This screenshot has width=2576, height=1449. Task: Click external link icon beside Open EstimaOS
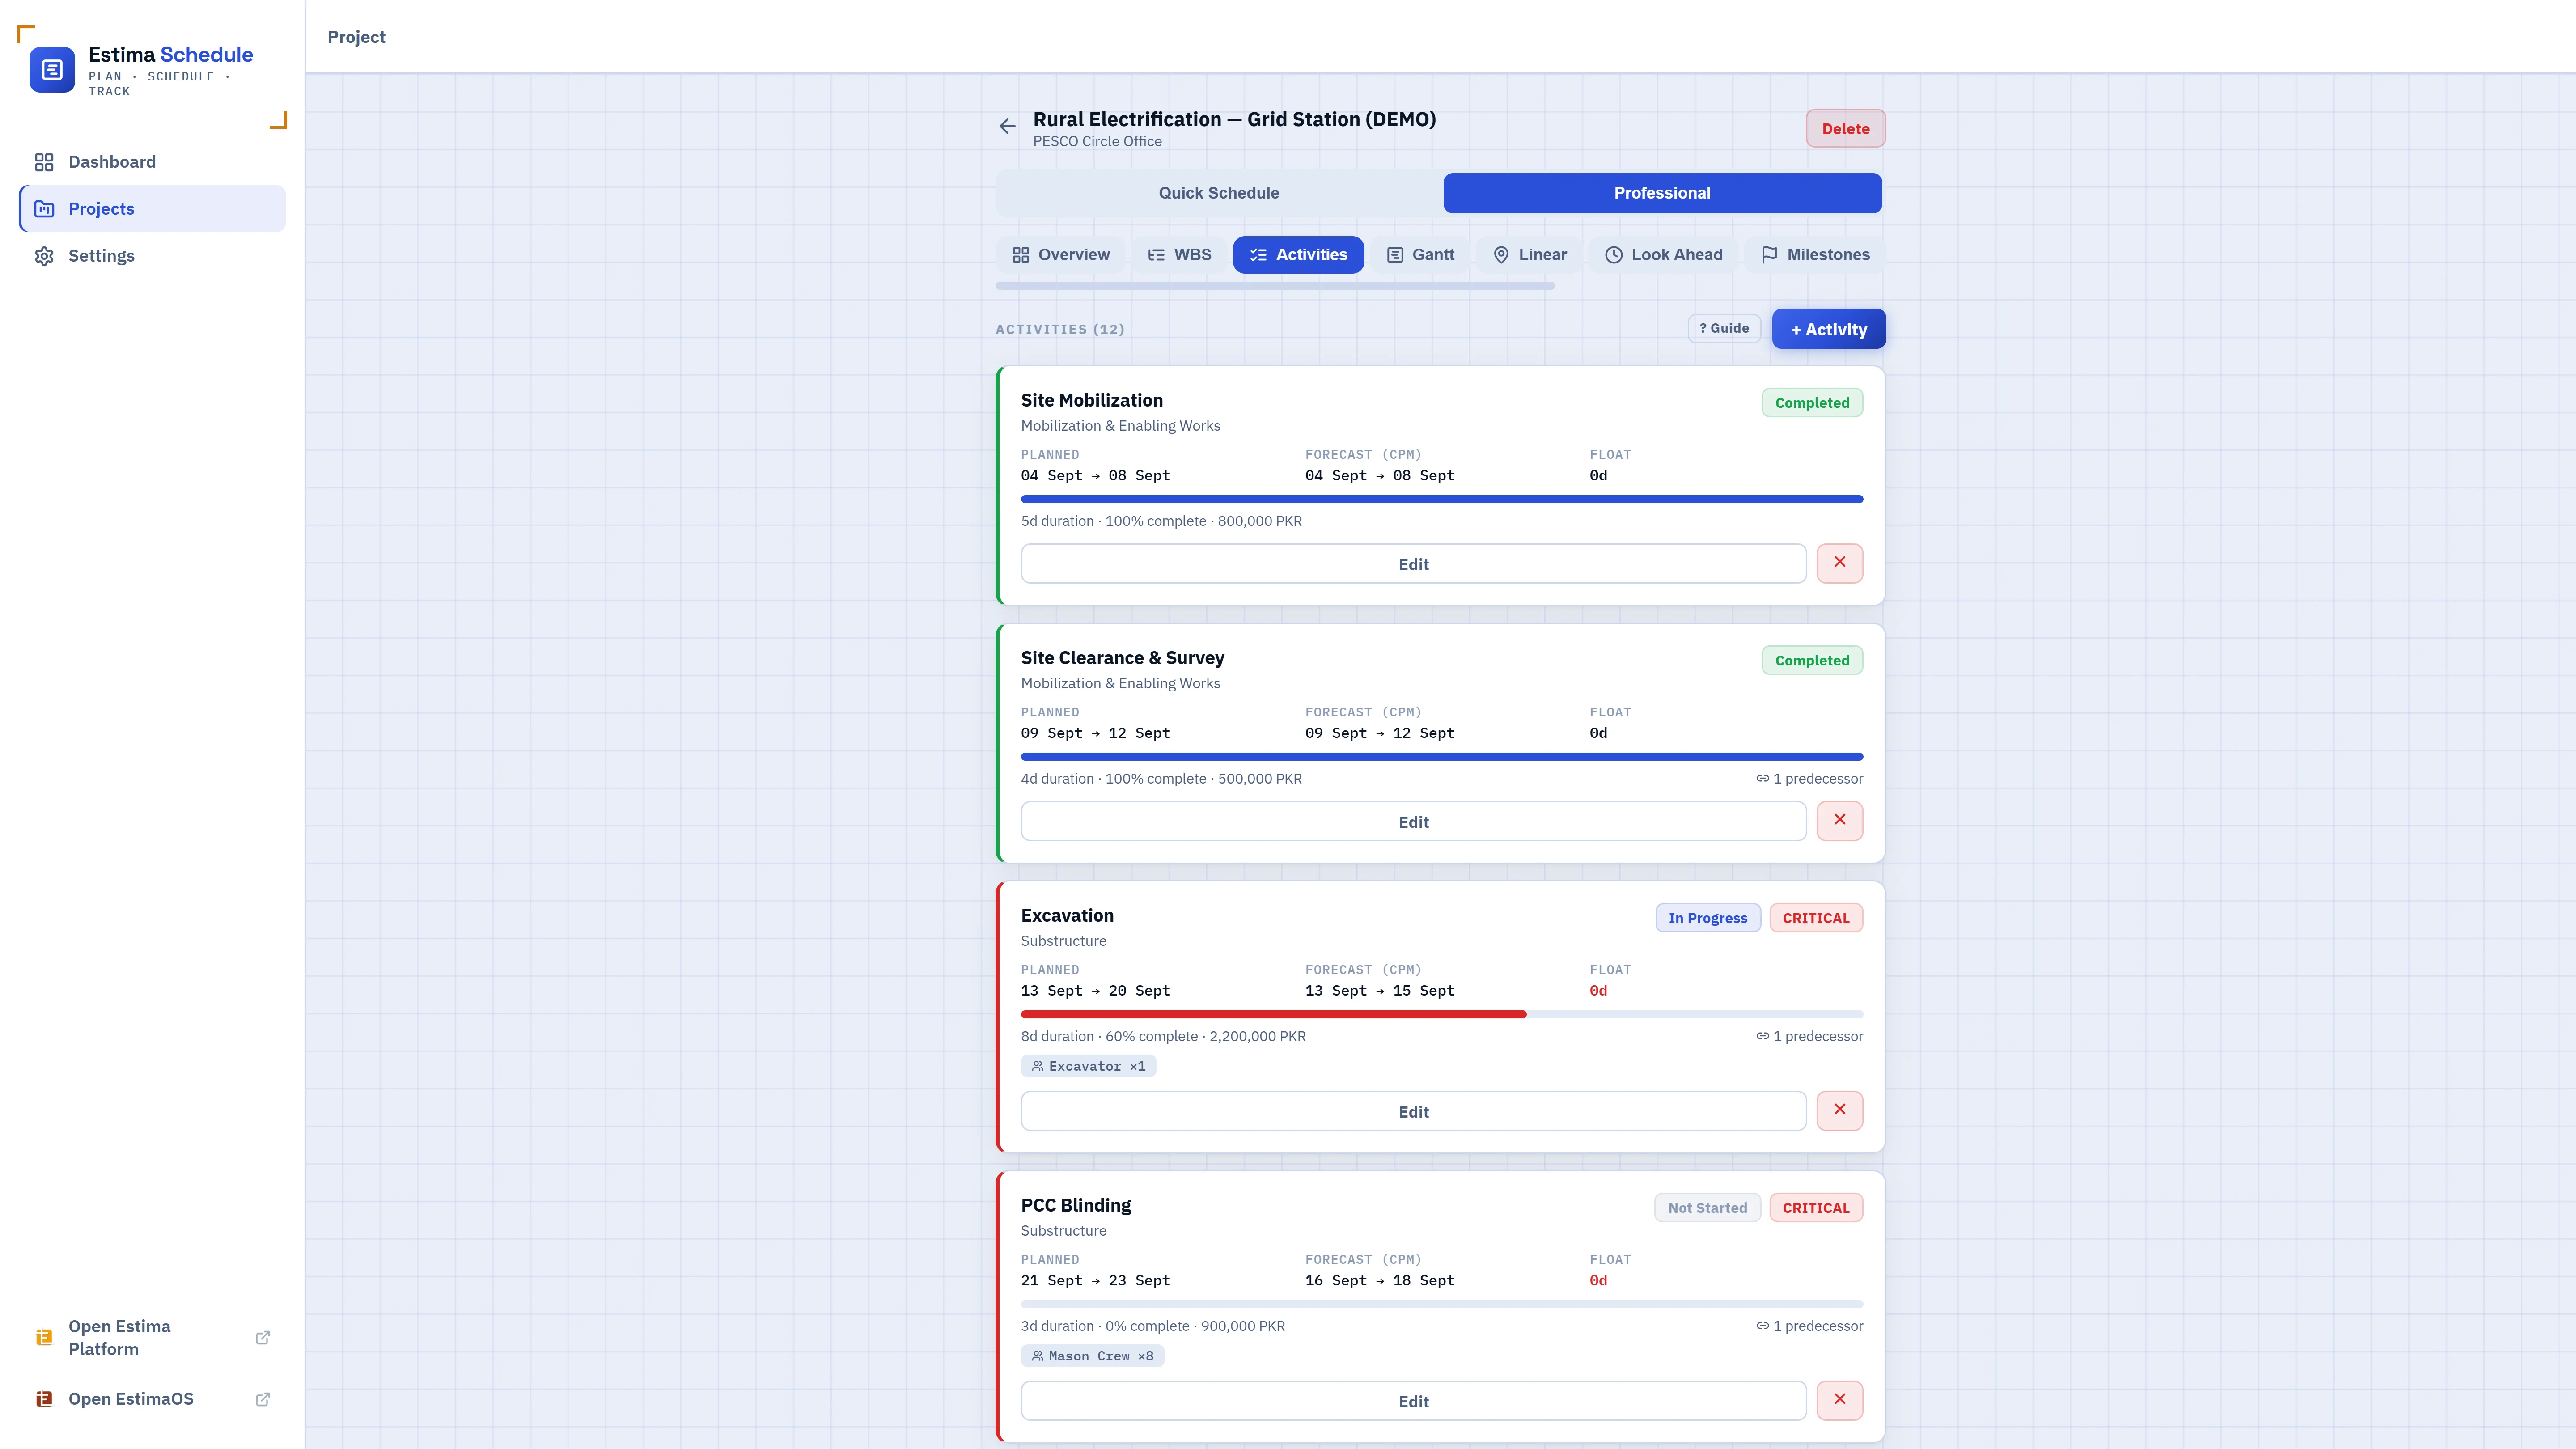point(263,1399)
